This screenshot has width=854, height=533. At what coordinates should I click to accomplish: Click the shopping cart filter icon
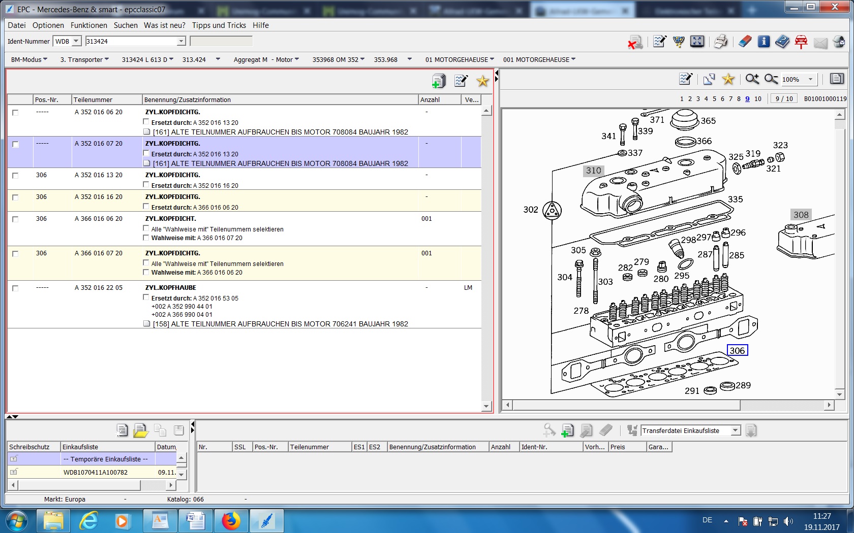click(679, 42)
